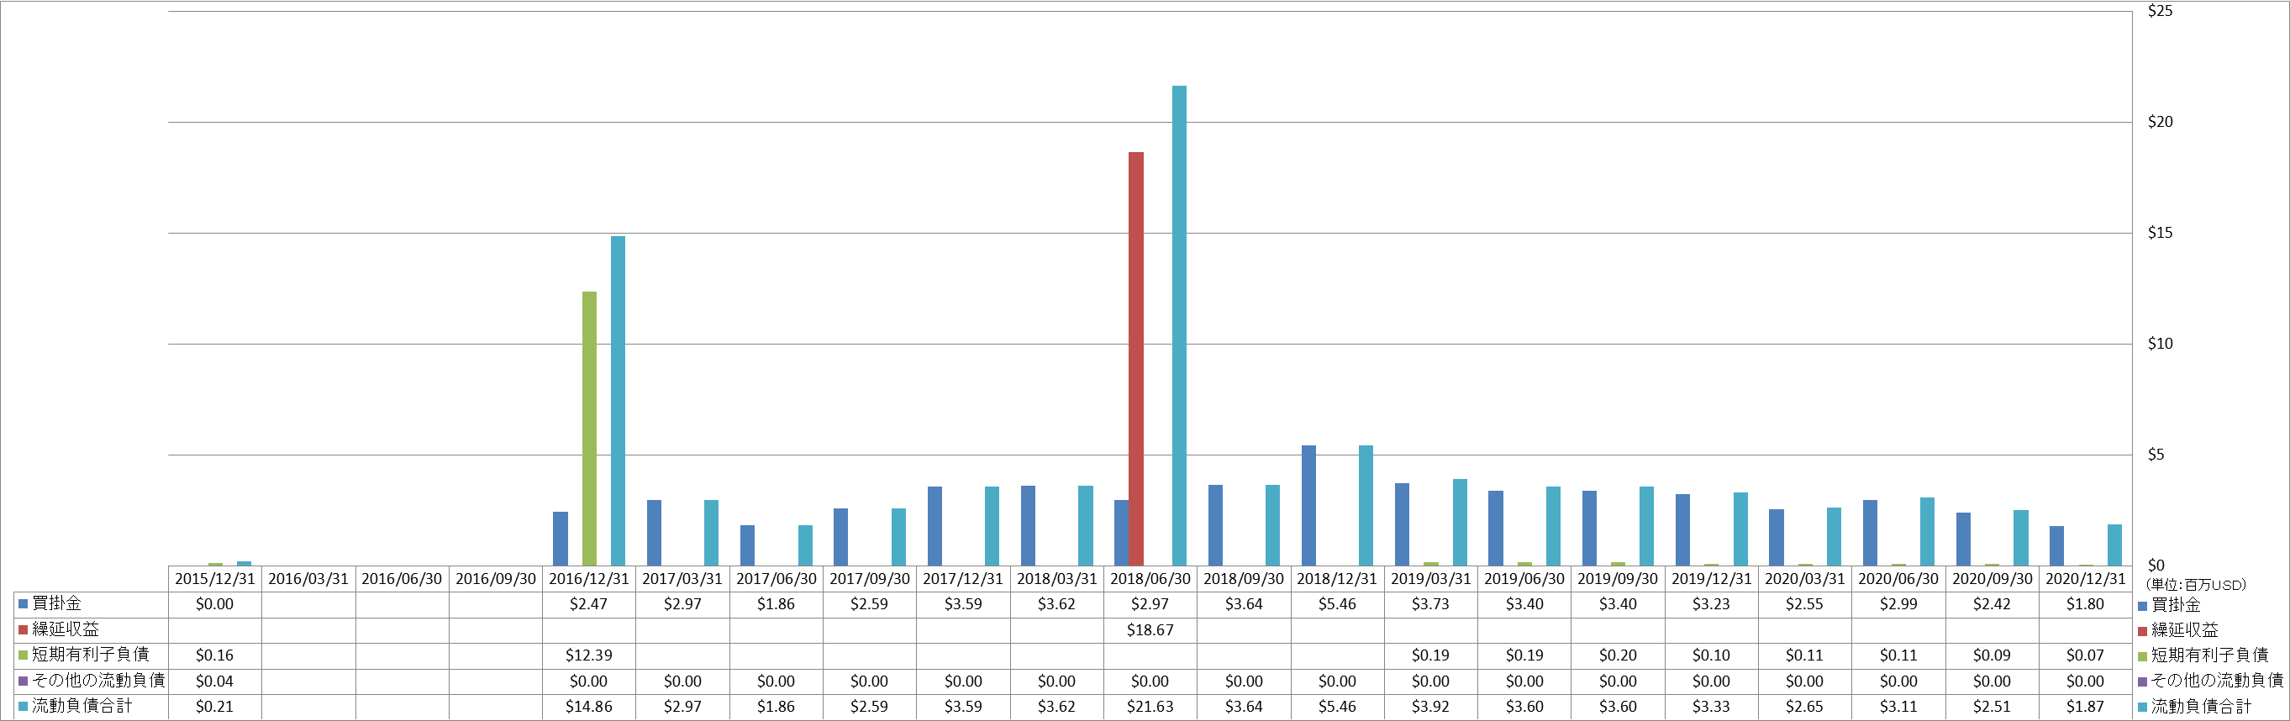This screenshot has width=2290, height=721.
Task: Select the 2020/06/30 date header
Action: click(x=1898, y=579)
